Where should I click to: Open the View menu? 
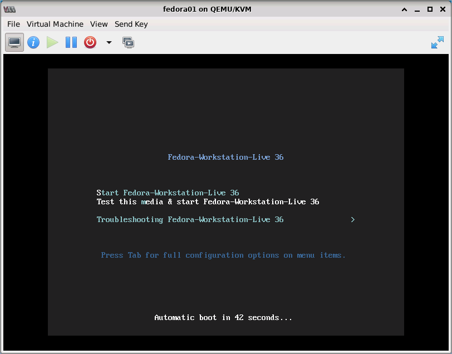(99, 24)
